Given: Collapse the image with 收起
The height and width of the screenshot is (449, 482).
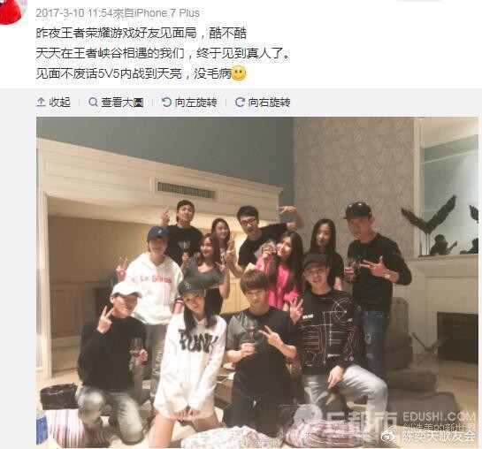Looking at the screenshot, I should pyautogui.click(x=54, y=102).
